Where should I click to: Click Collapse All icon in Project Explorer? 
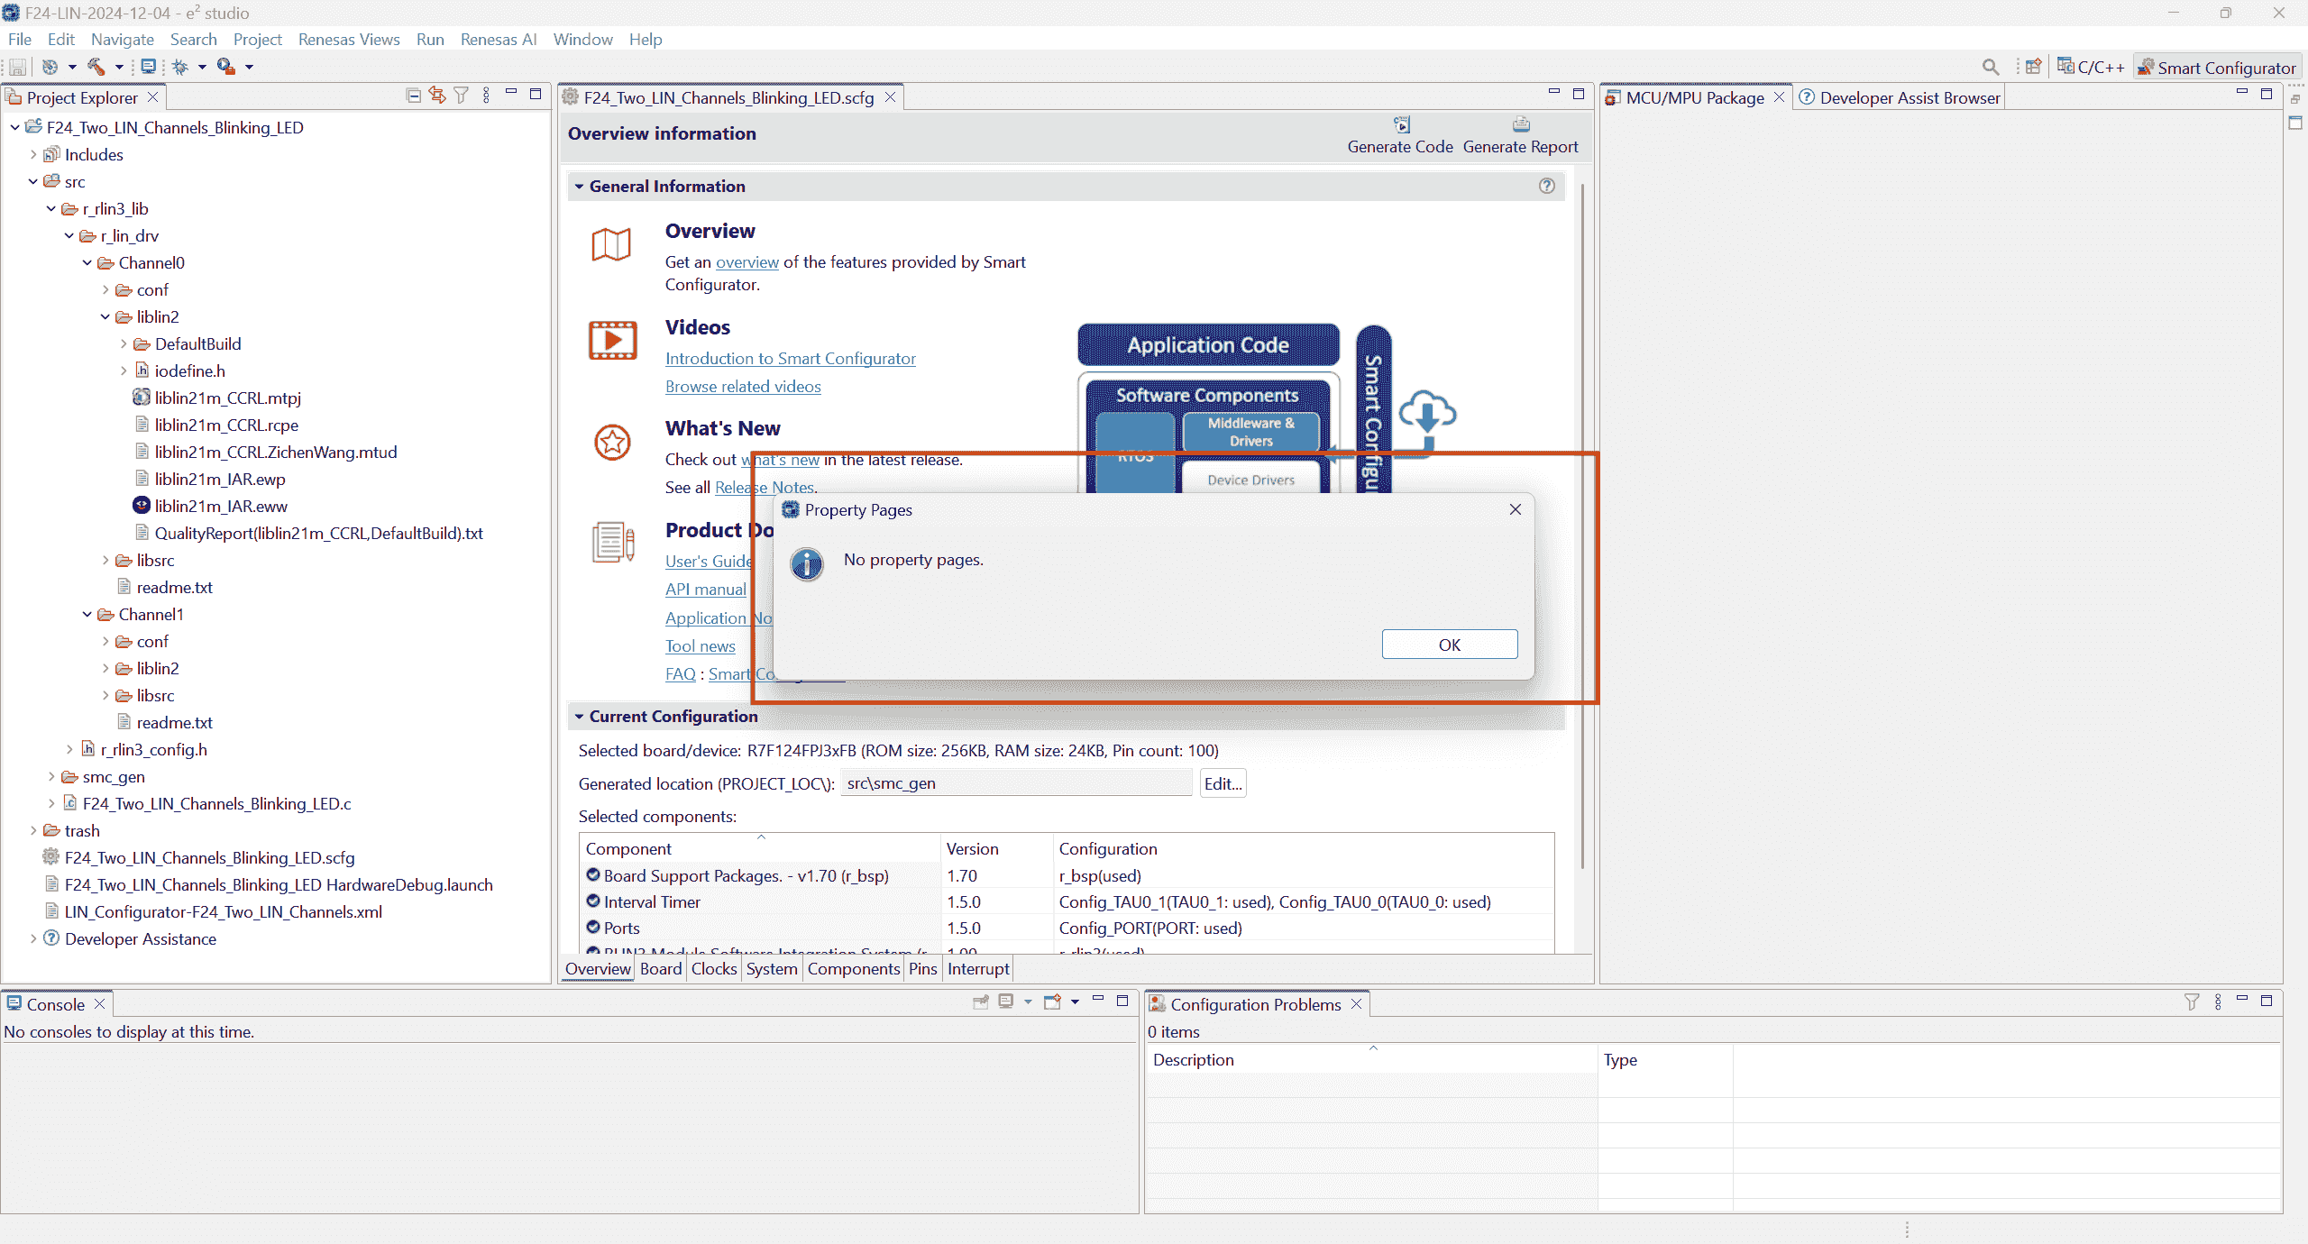pos(414,96)
